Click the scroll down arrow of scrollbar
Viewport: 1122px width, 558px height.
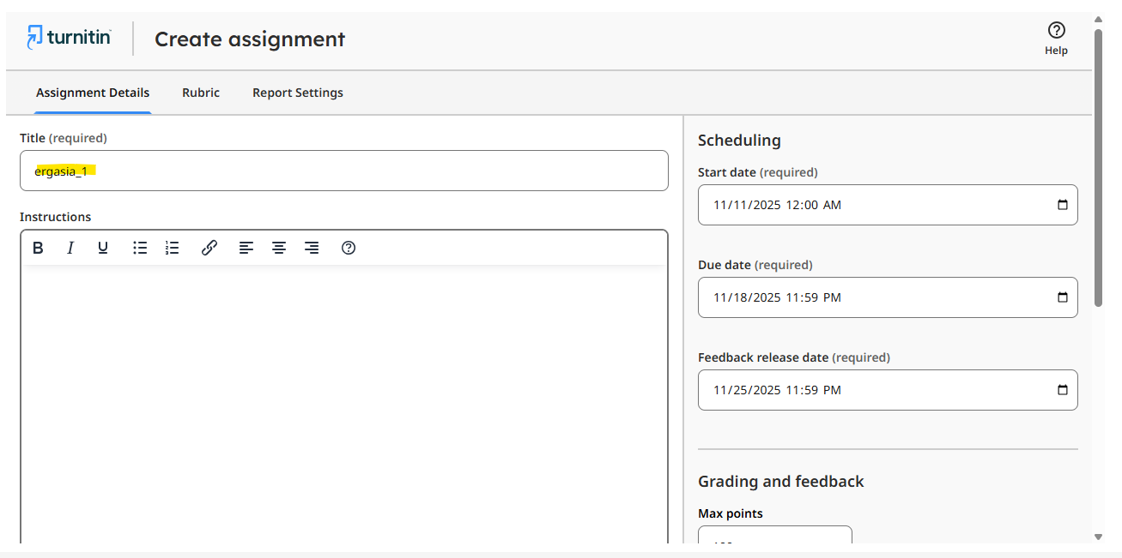[1098, 537]
